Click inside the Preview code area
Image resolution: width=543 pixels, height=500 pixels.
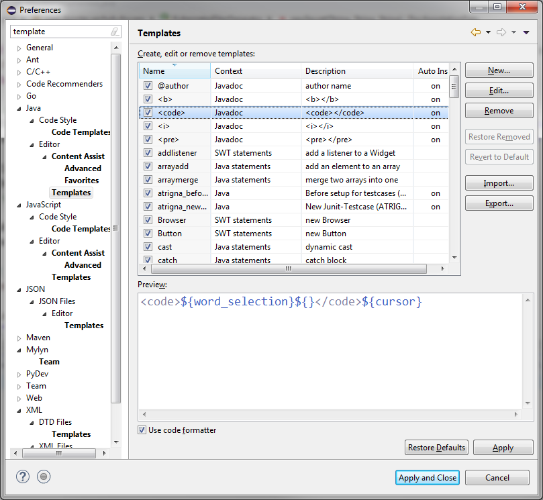[x=330, y=352]
